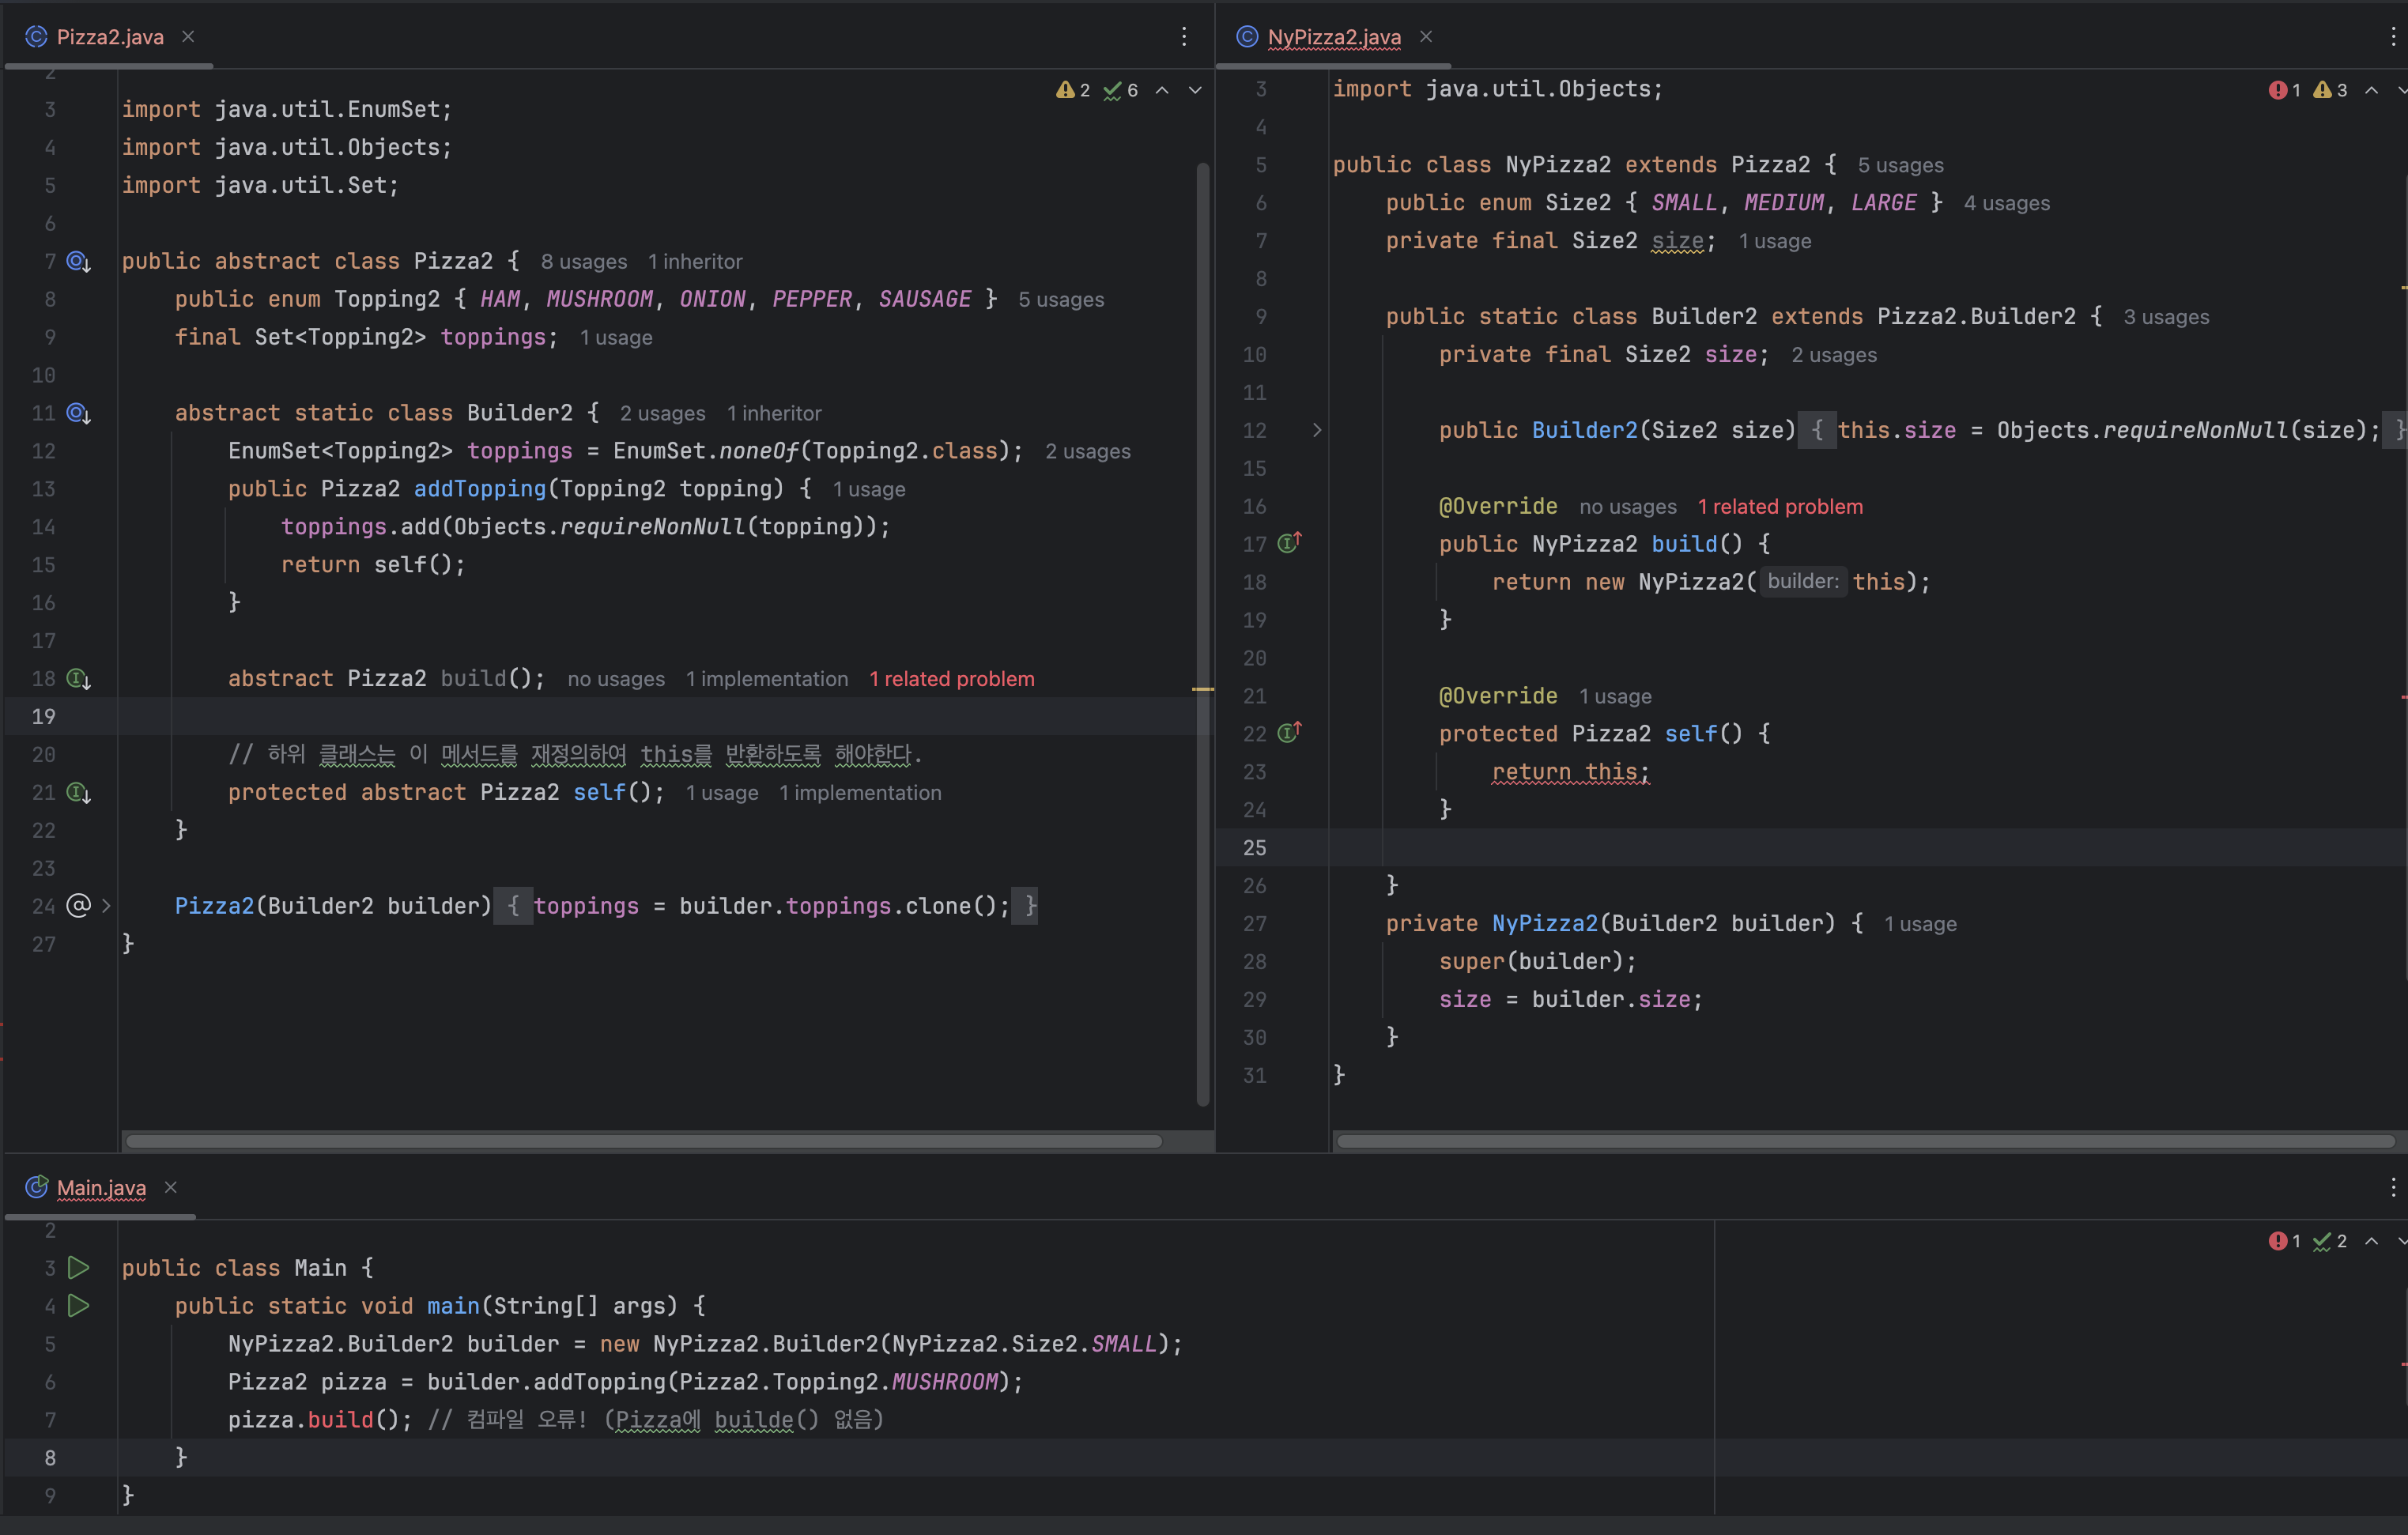Image resolution: width=2408 pixels, height=1535 pixels.
Task: Click the '1 inheritor' hint on Pizza2 class
Action: point(695,261)
